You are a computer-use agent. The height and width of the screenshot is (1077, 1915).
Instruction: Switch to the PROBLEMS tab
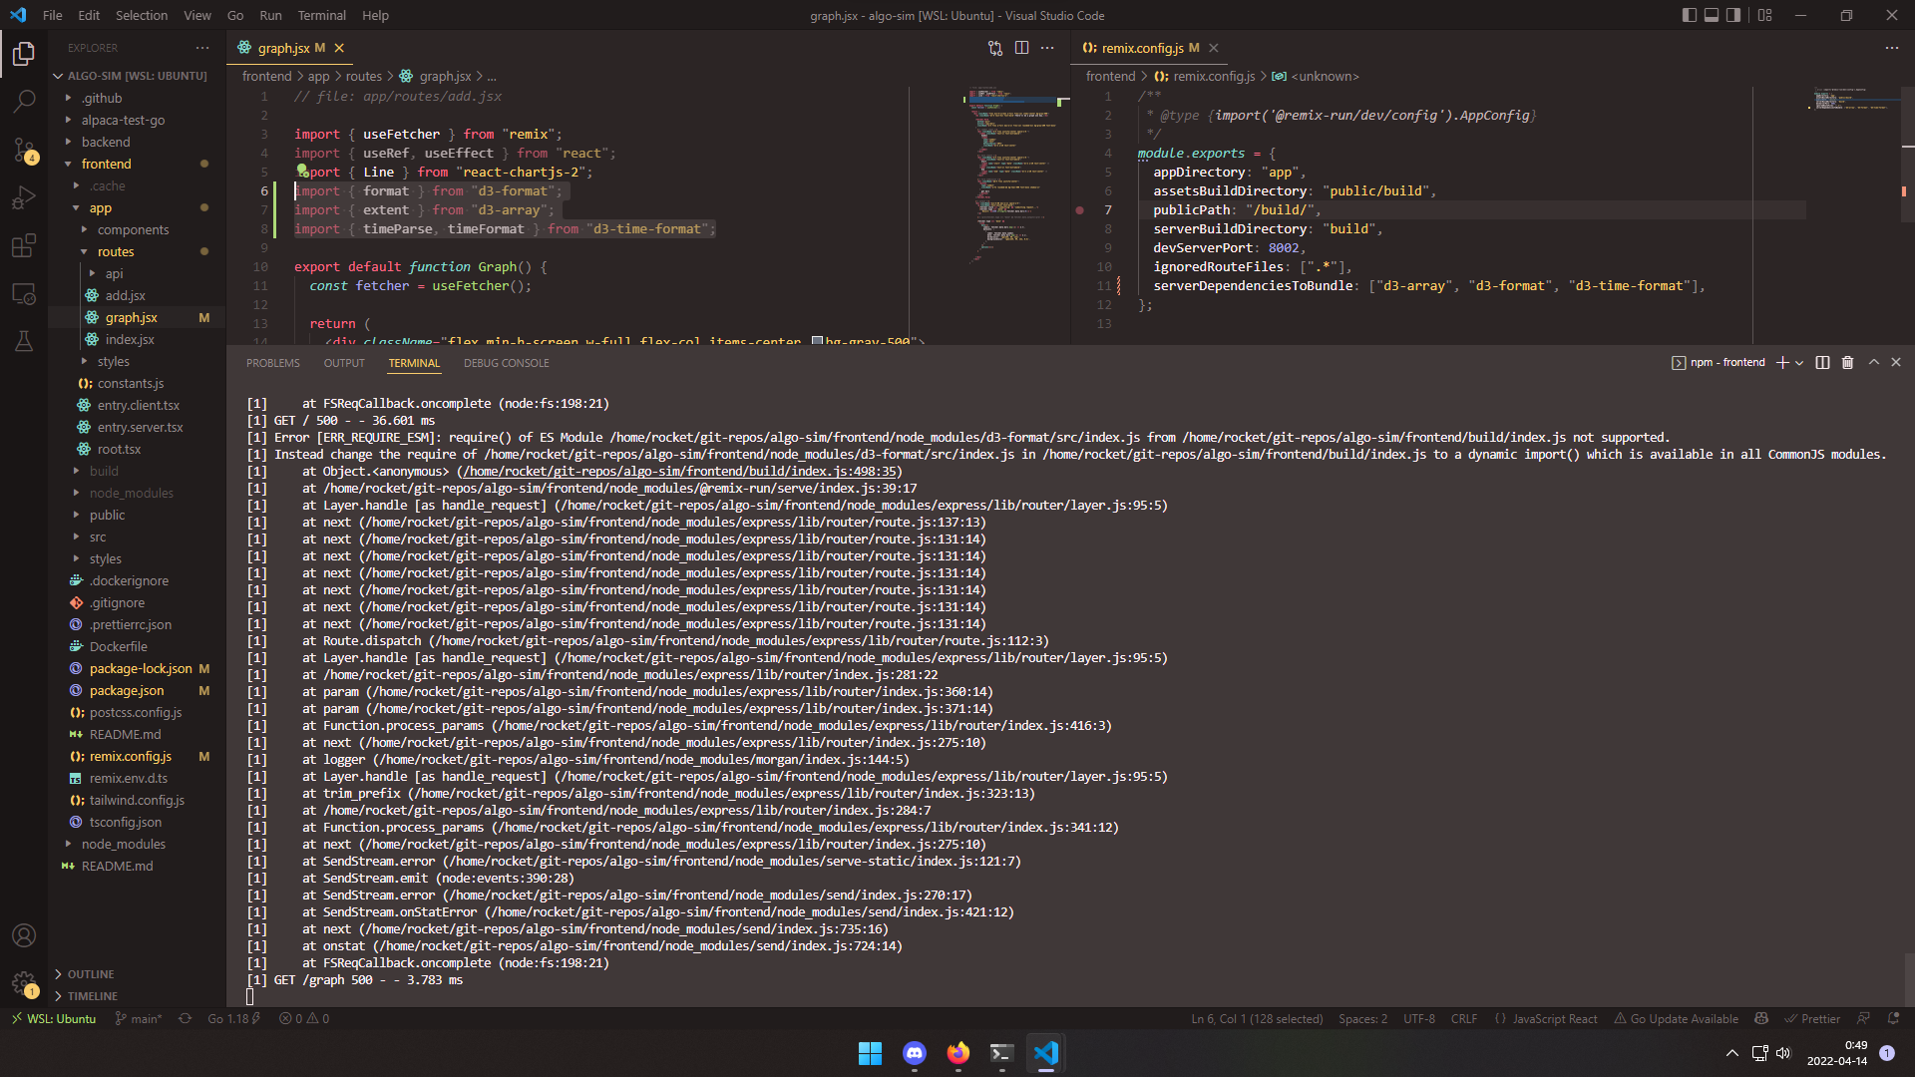[273, 363]
